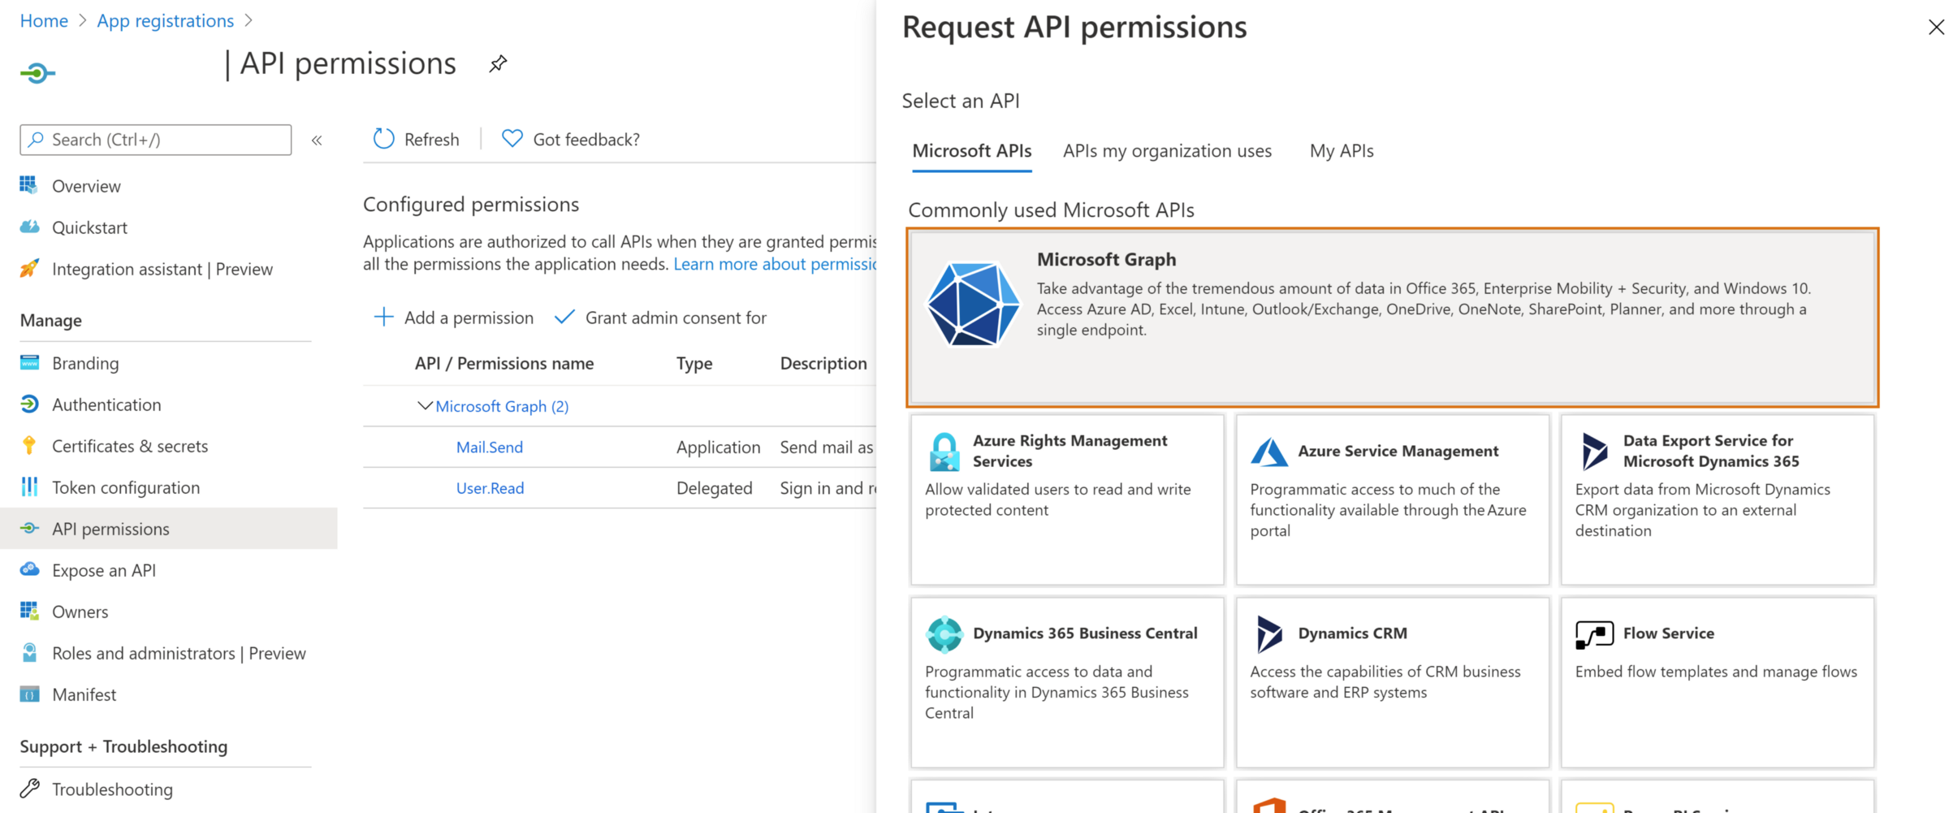Collapse the sidebar with double chevron
The height and width of the screenshot is (813, 1949).
point(317,141)
